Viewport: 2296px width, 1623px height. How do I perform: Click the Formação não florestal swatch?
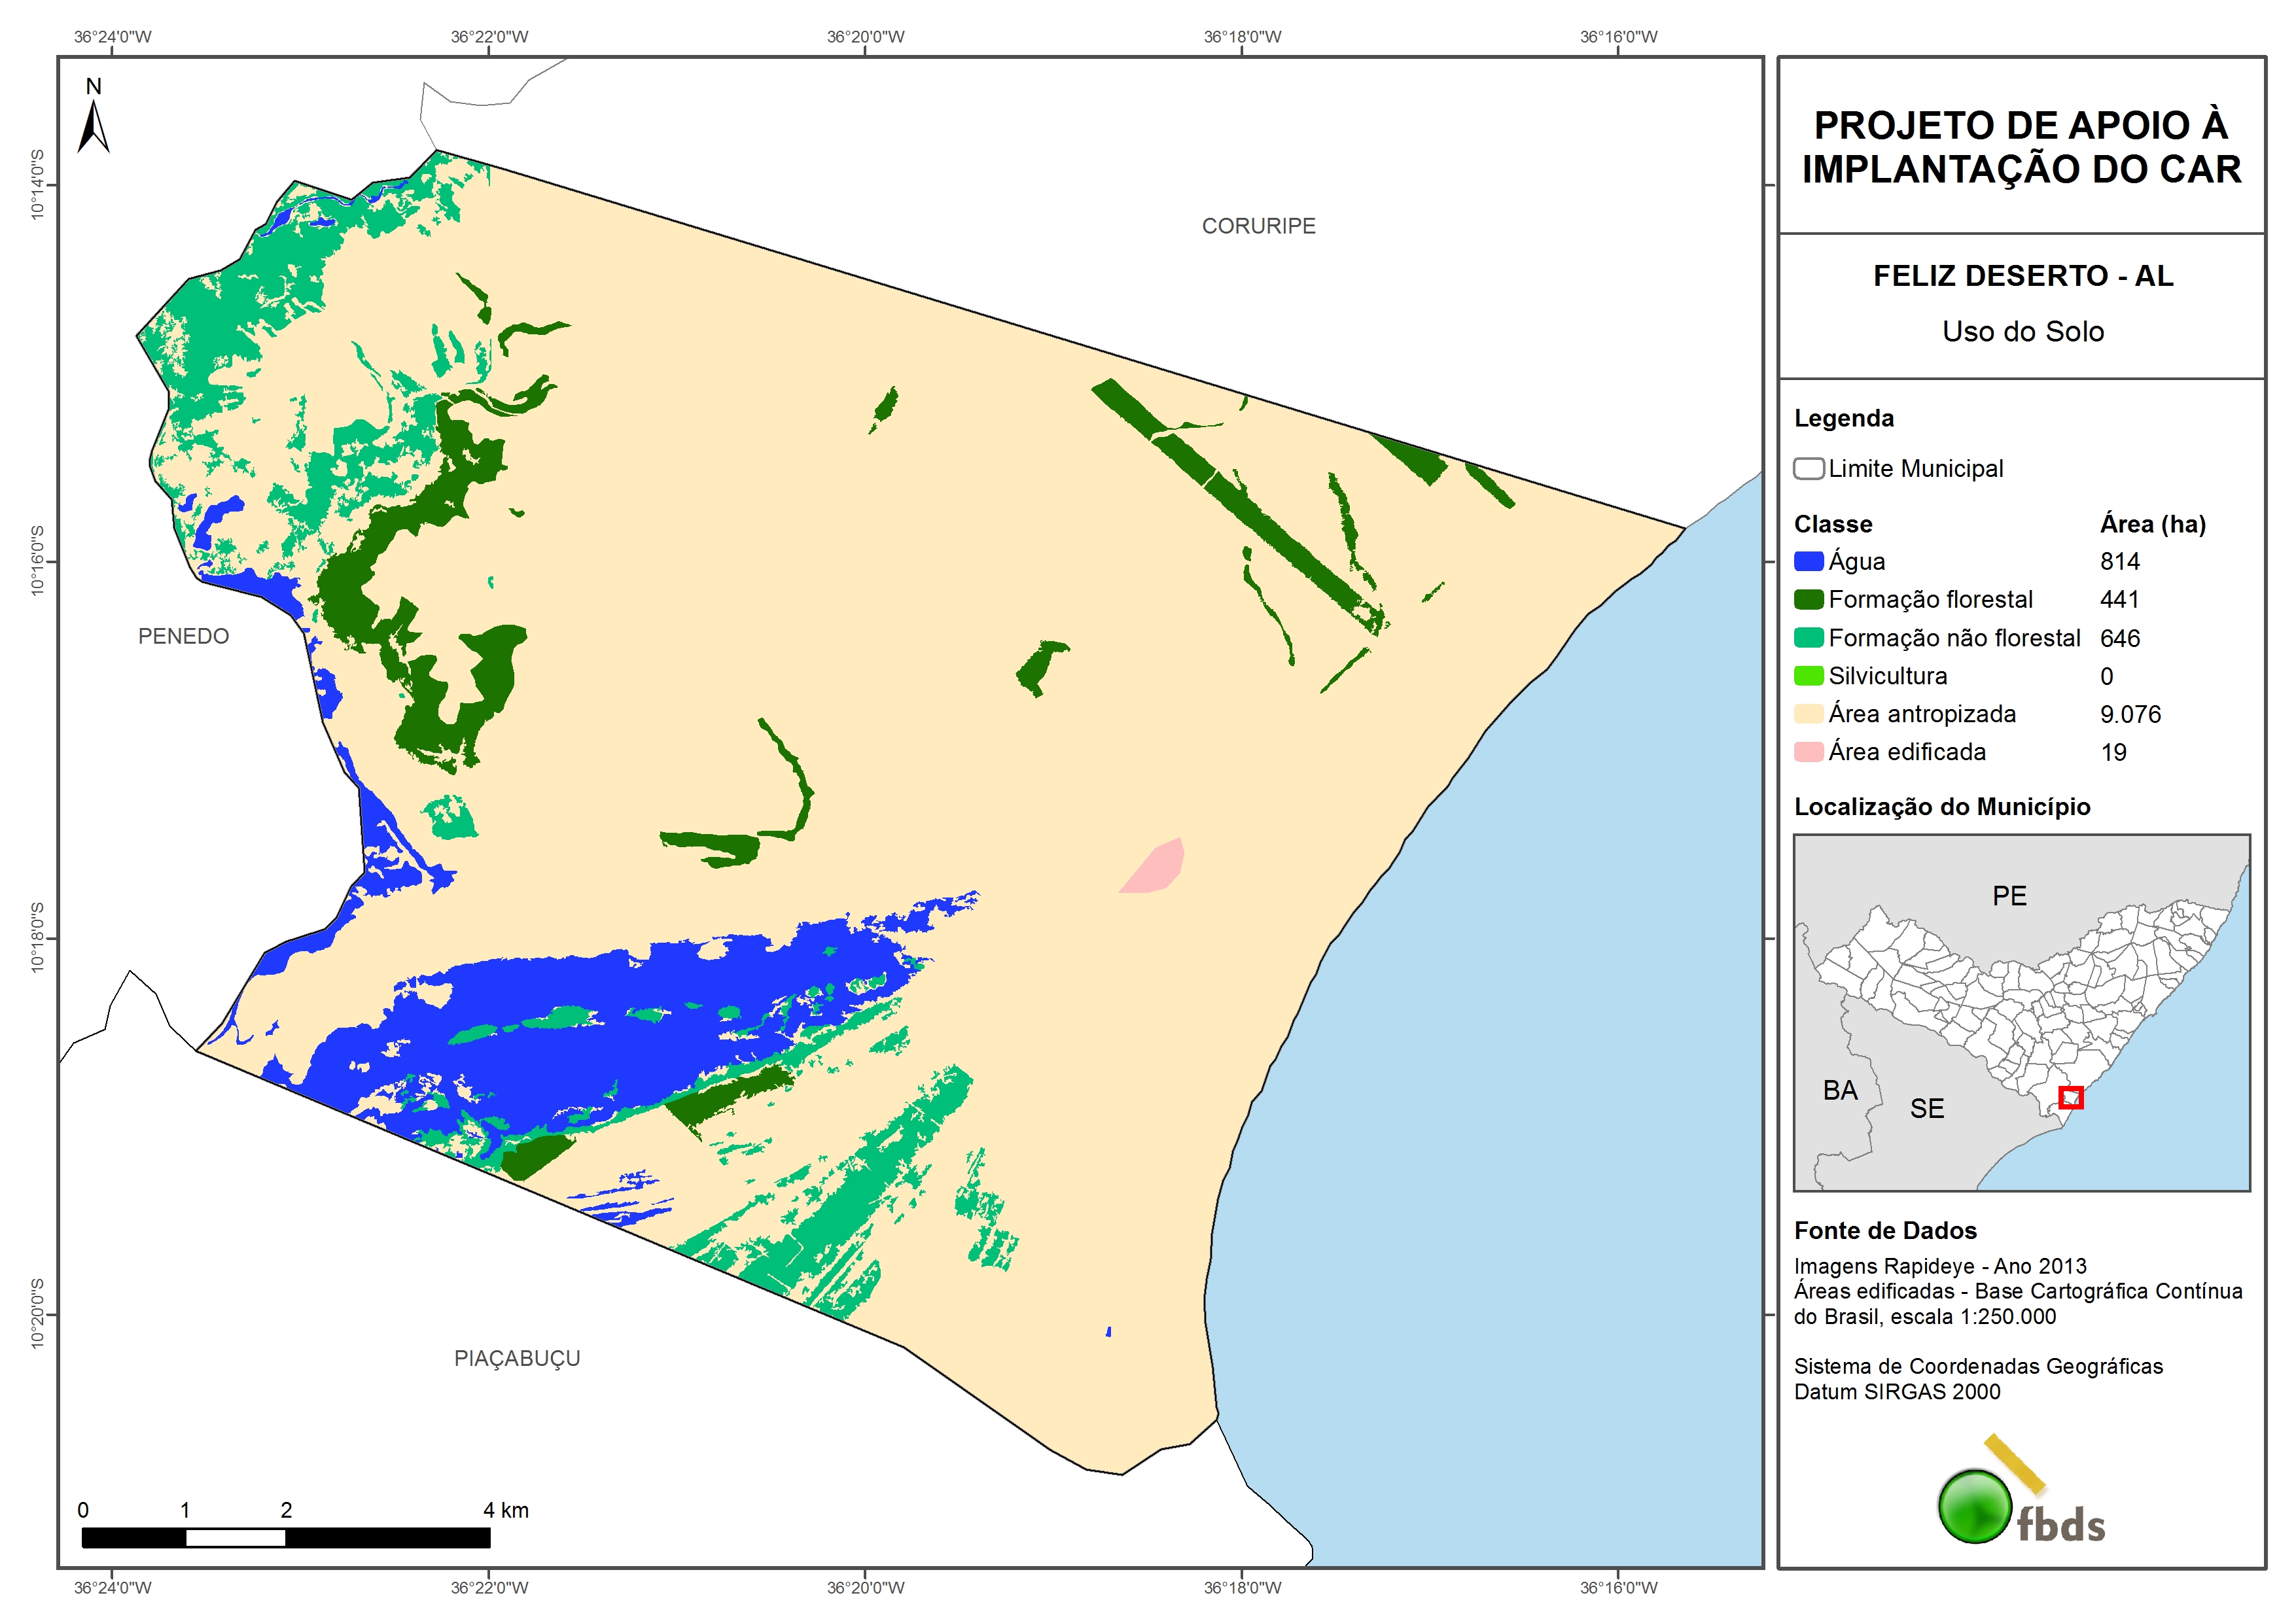1808,637
